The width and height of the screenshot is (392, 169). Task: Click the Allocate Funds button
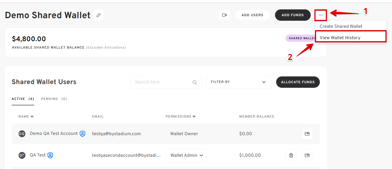[298, 82]
